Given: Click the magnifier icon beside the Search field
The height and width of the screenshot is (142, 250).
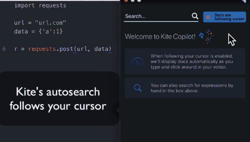Looking at the screenshot, I should point(195,16).
